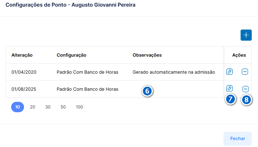Select 10 items per page
The width and height of the screenshot is (258, 147).
click(x=18, y=107)
